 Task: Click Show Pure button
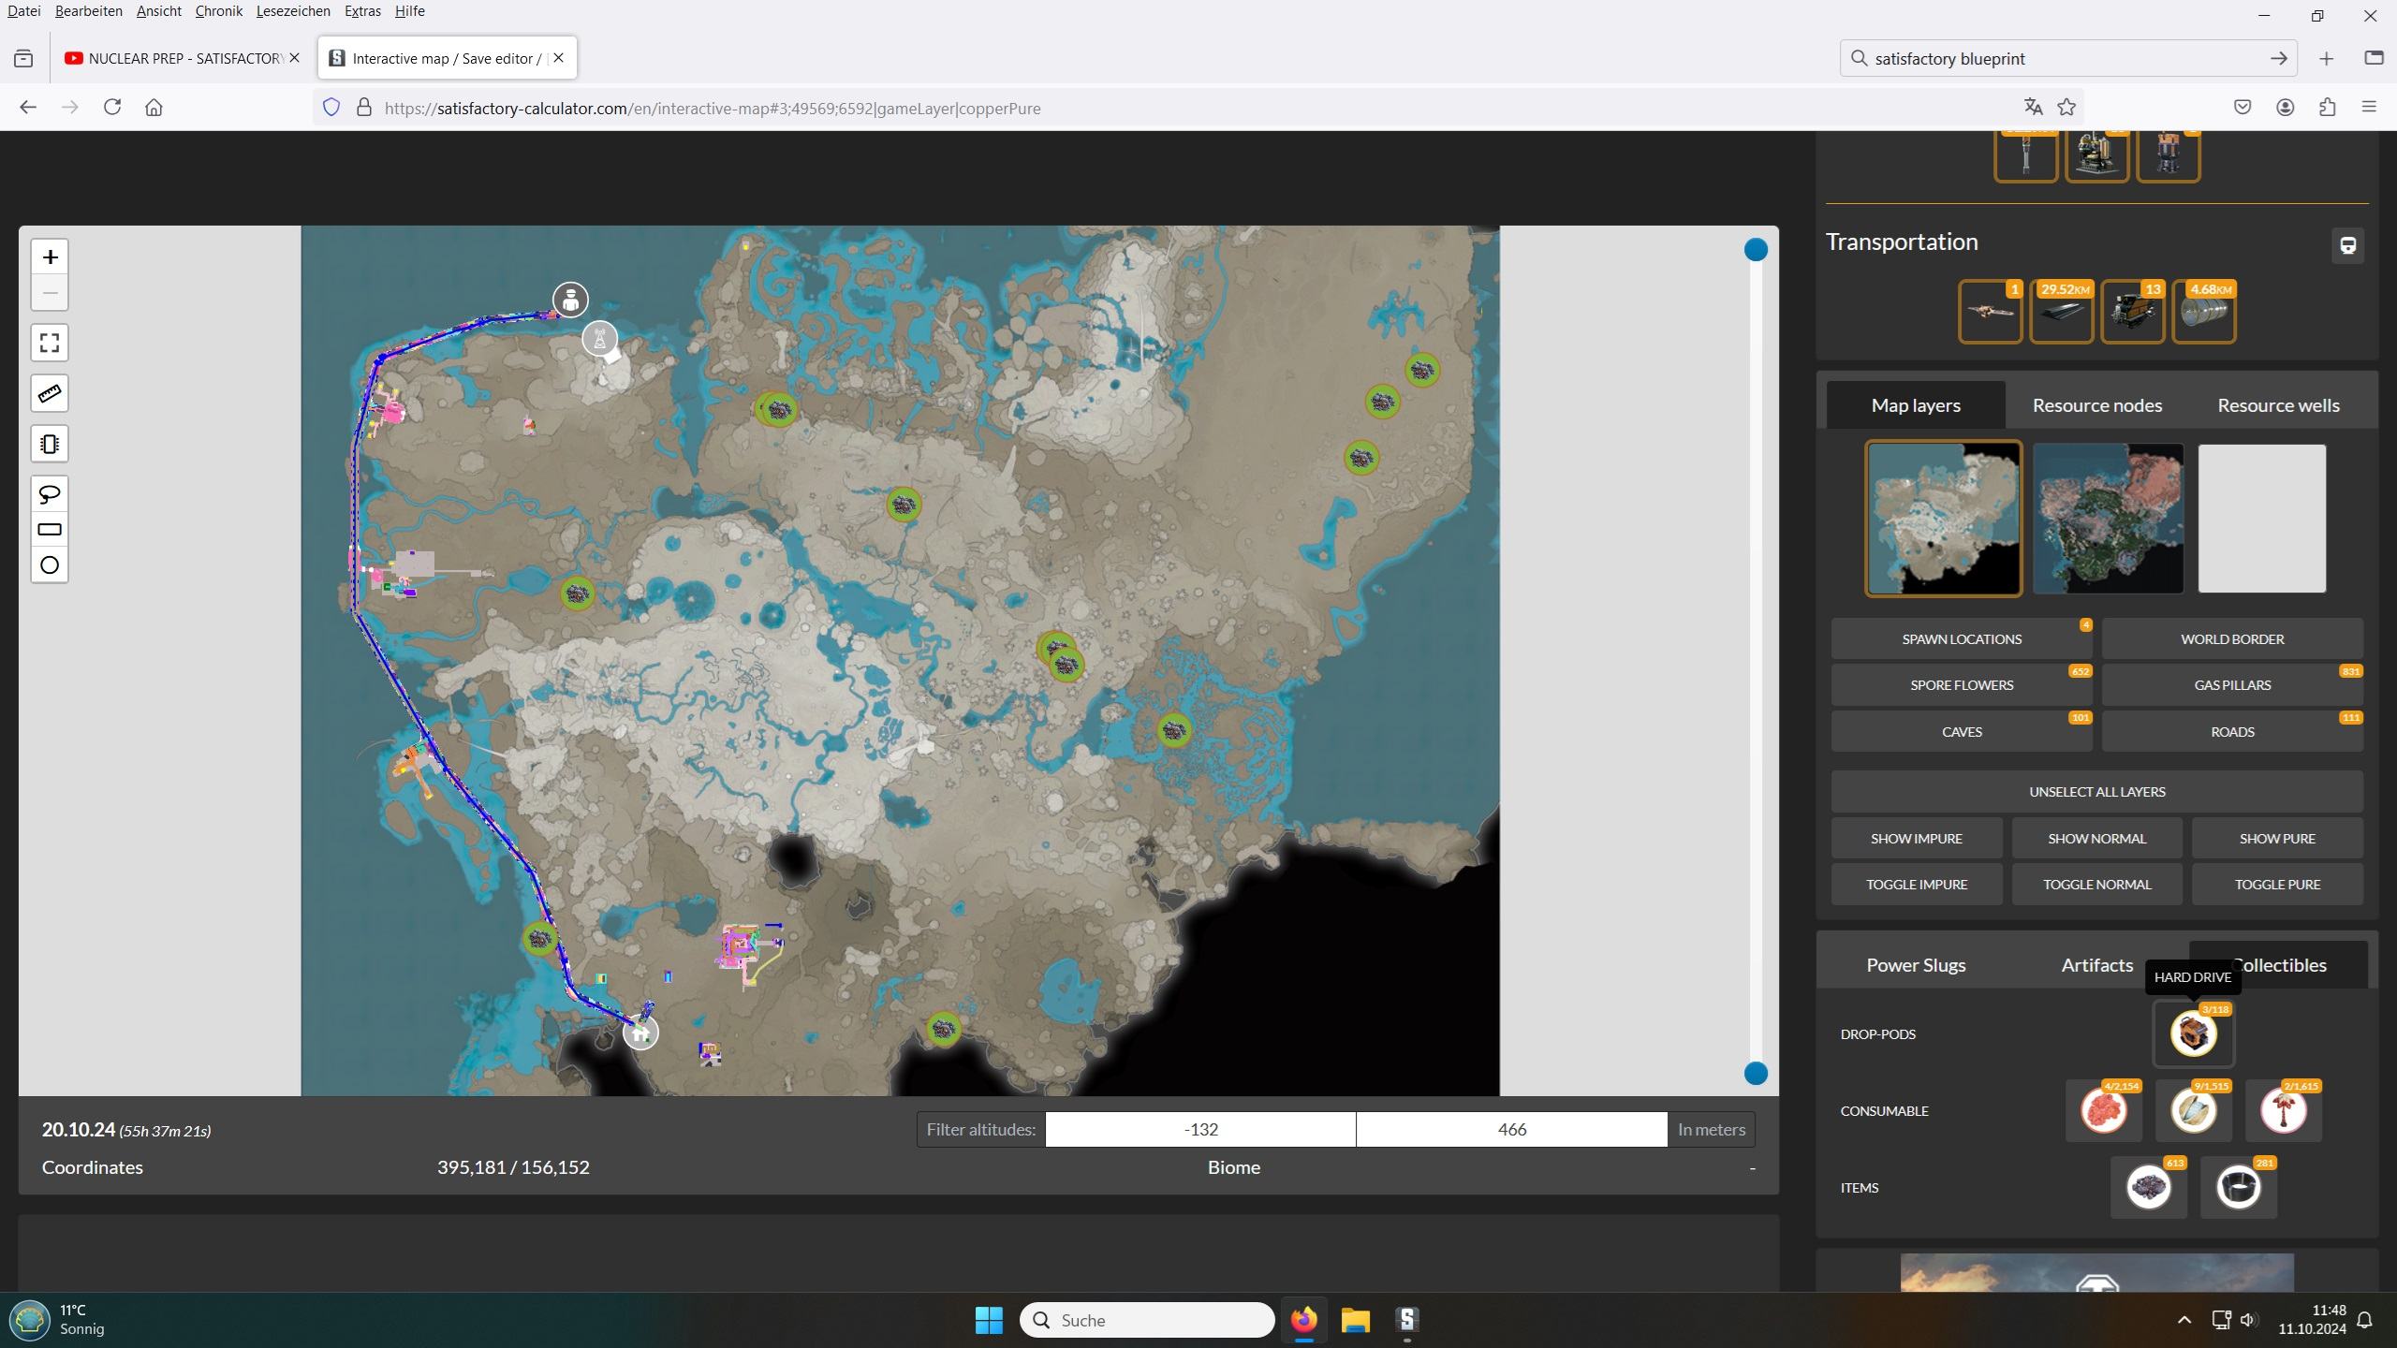tap(2277, 839)
